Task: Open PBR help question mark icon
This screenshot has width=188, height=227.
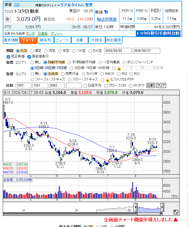Action: point(146,11)
